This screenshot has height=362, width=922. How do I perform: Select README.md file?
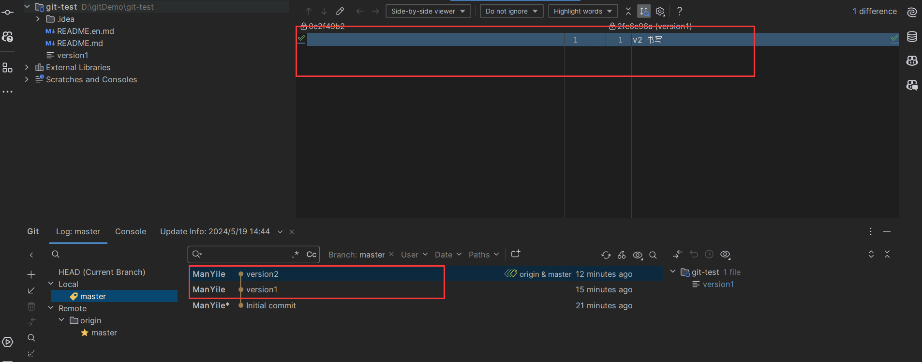[74, 43]
